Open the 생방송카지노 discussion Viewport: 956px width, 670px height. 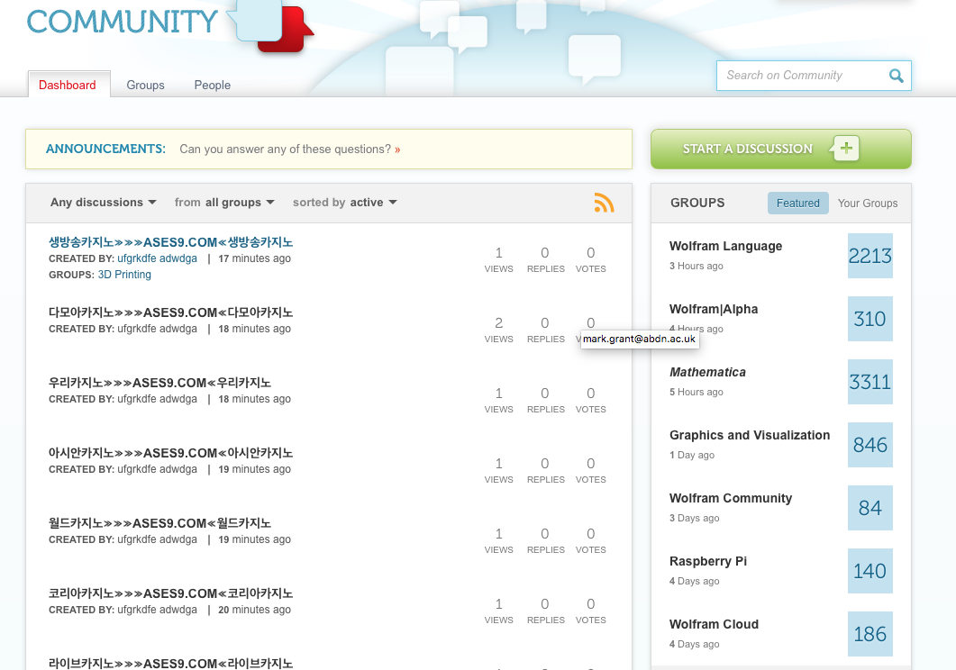click(x=170, y=242)
